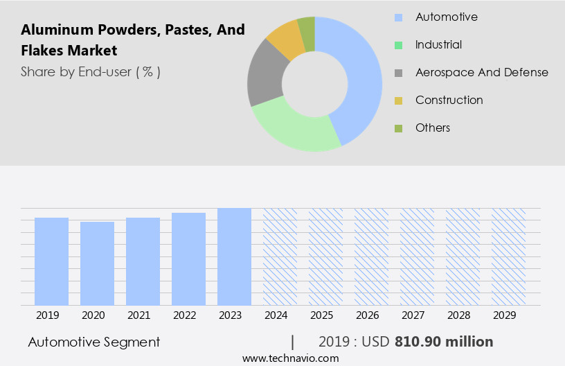Click the solid bar above 2019

click(51, 261)
